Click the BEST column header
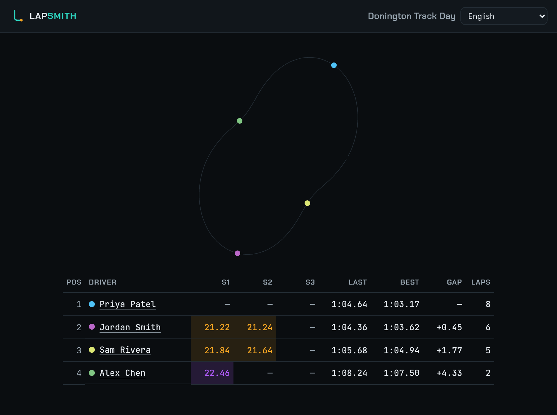The image size is (557, 415). (410, 282)
